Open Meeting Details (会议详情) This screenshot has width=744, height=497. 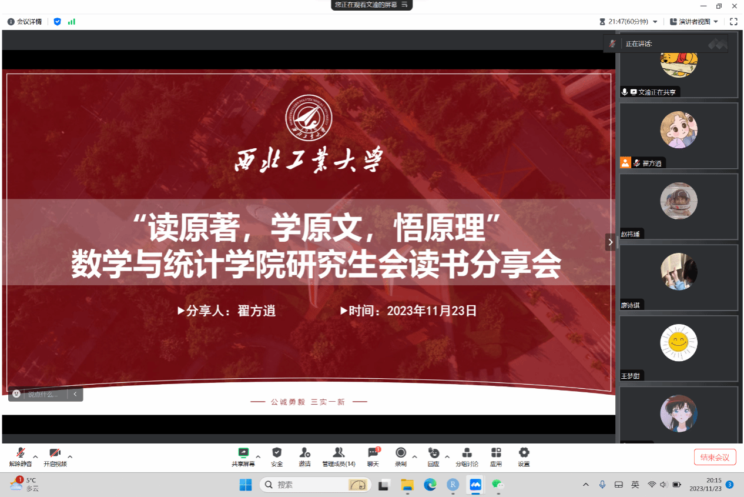[25, 22]
